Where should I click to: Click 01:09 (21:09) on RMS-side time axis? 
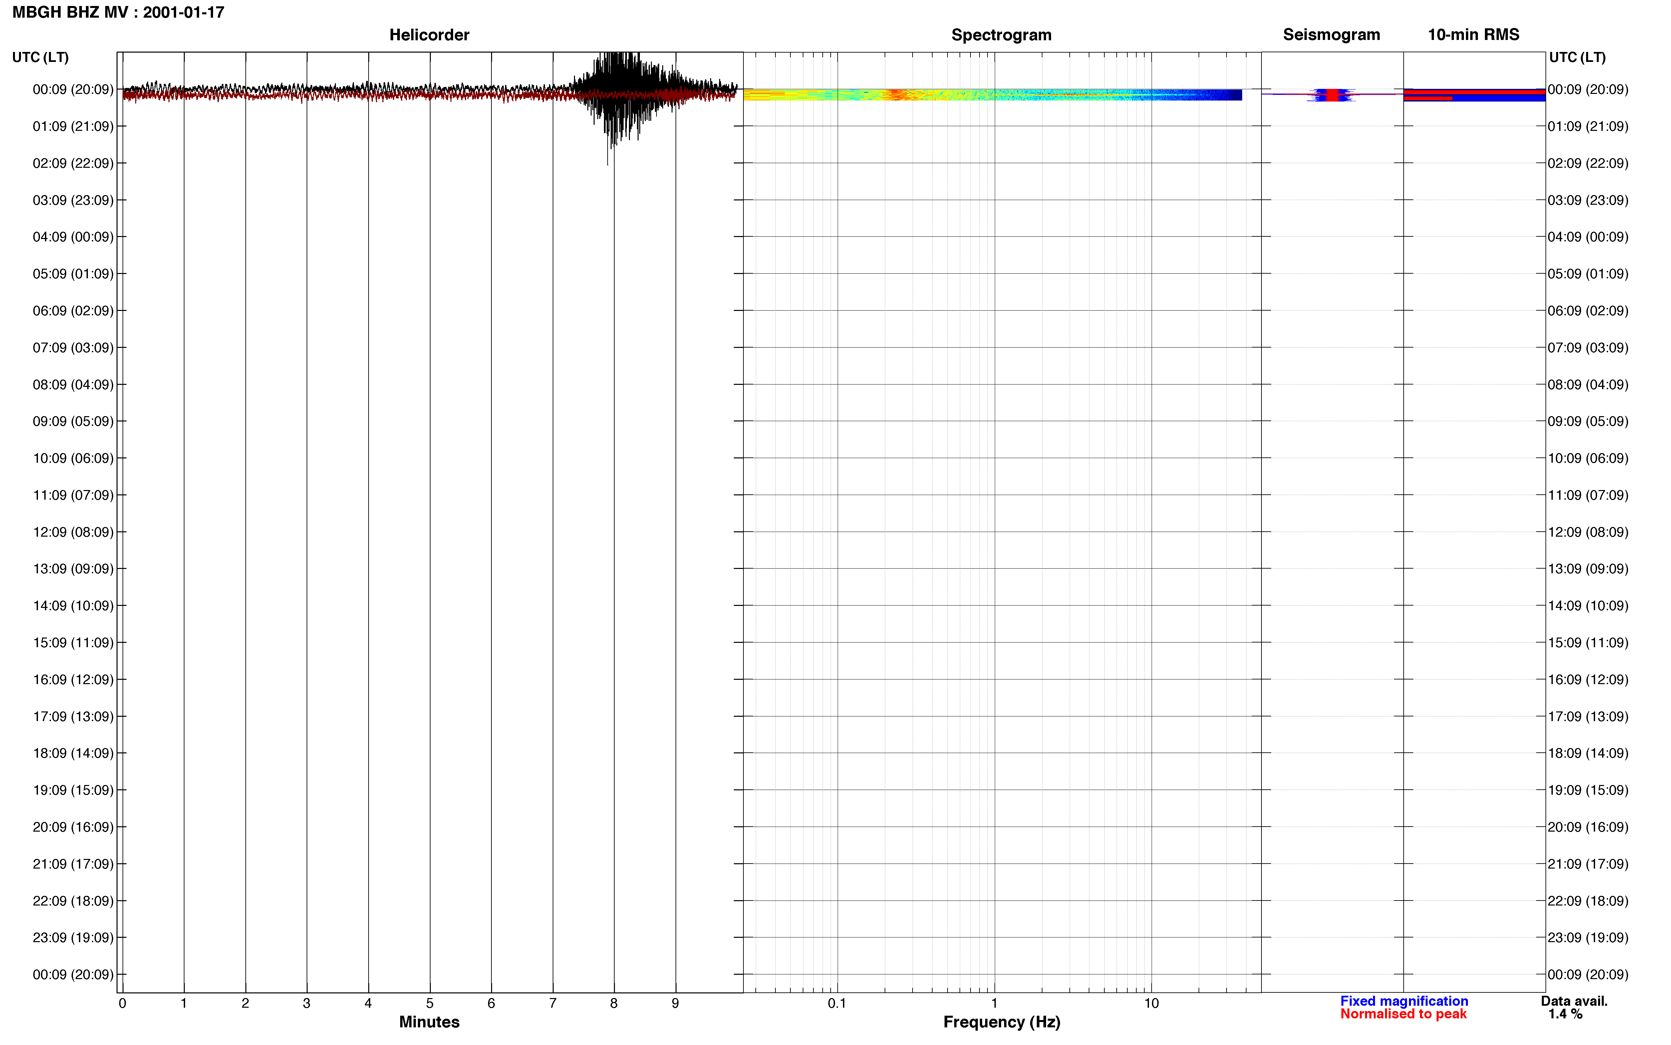point(1588,127)
